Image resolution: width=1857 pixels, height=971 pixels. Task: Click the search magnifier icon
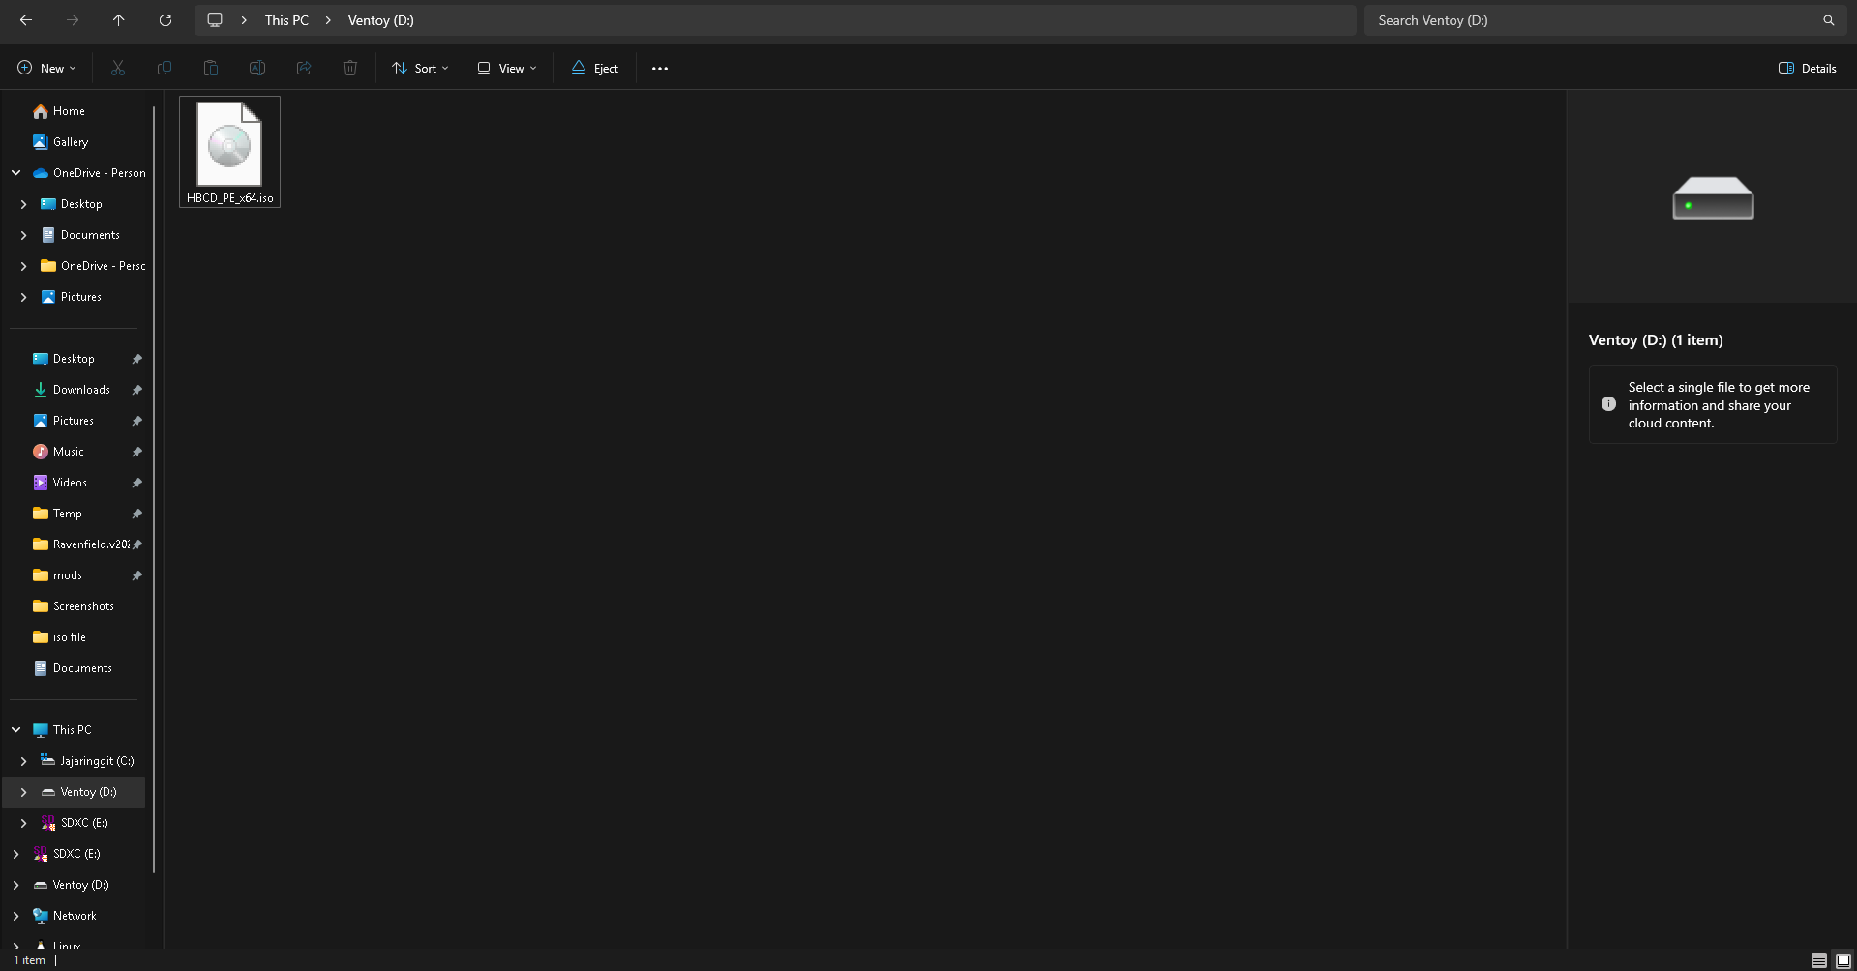(1828, 20)
